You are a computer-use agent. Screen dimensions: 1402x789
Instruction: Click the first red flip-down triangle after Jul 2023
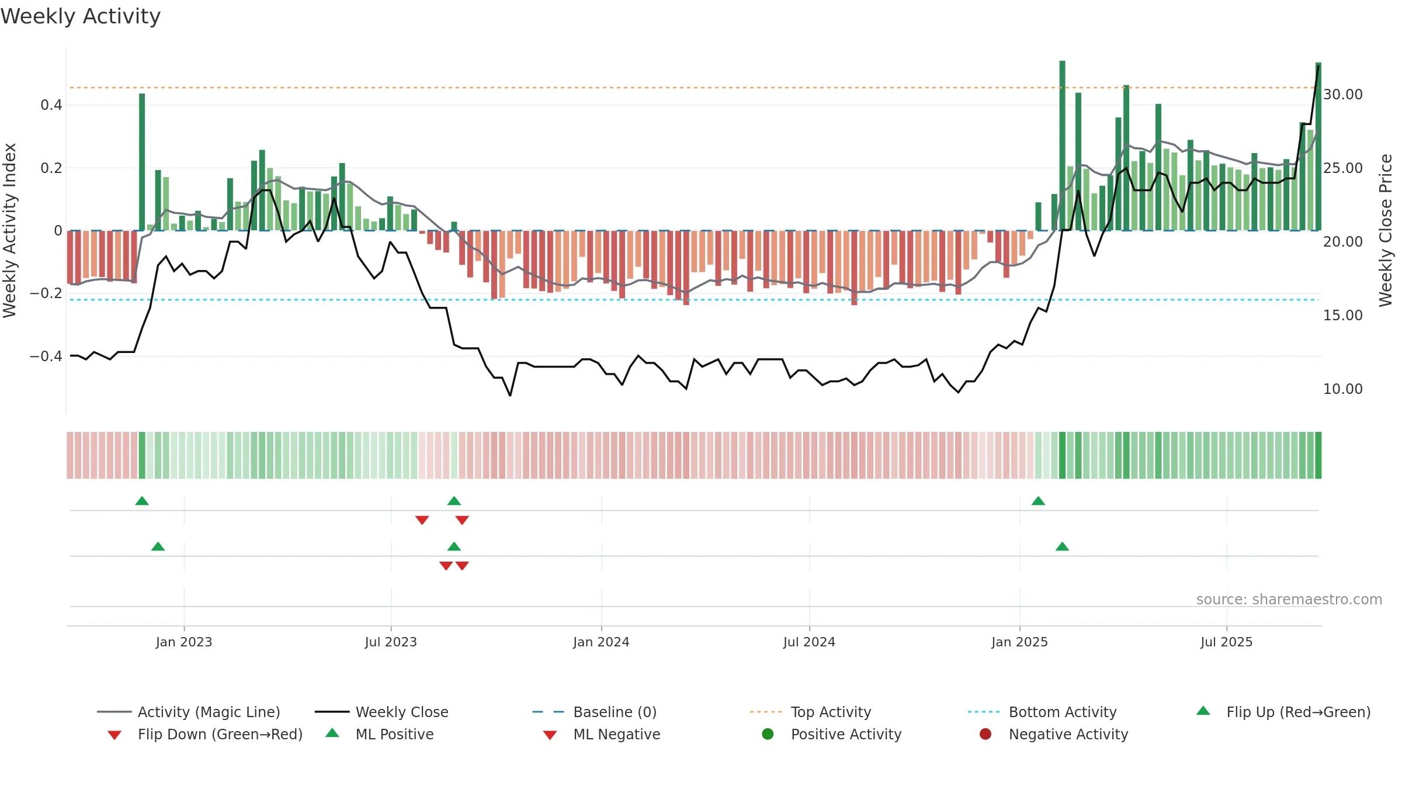coord(422,520)
